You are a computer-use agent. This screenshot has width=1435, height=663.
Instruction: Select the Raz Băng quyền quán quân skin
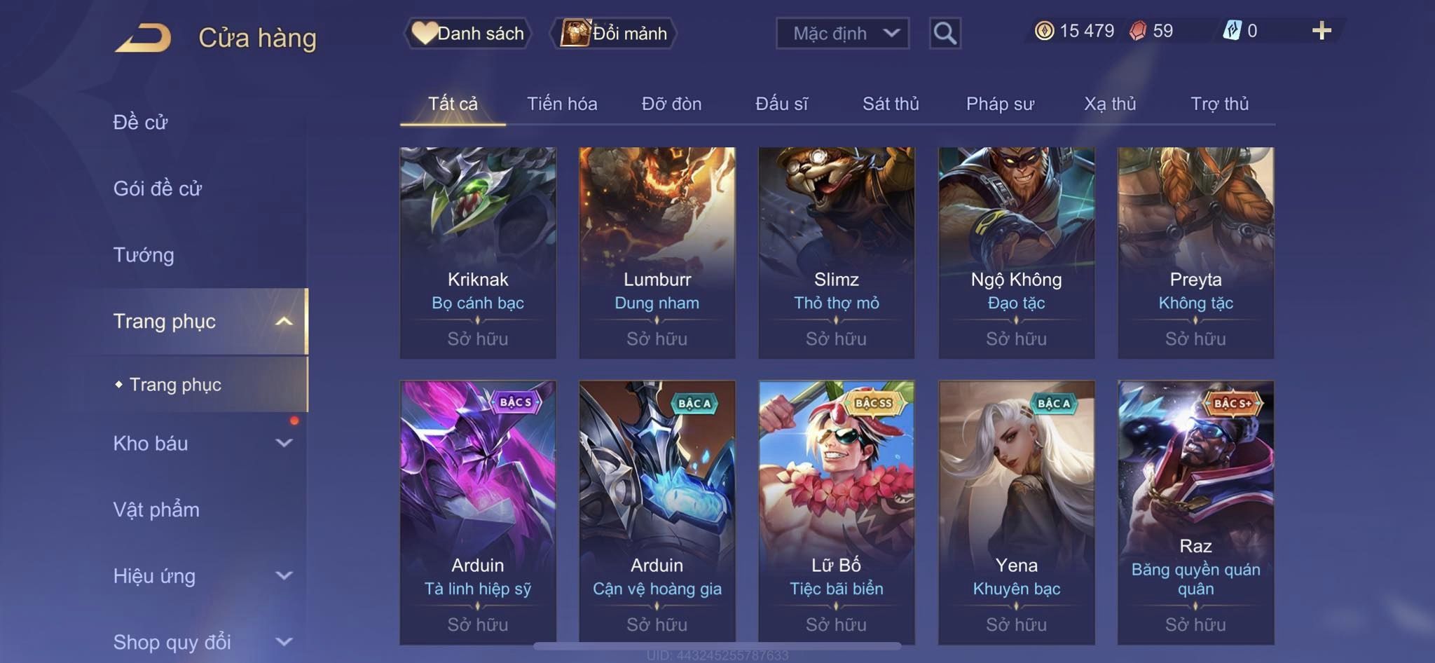coord(1195,512)
